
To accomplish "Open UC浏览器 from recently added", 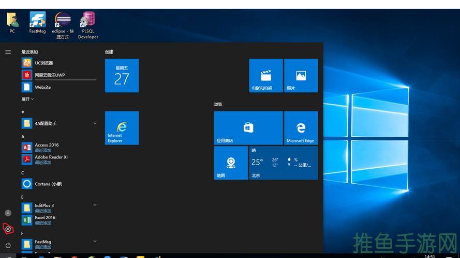I will click(58, 63).
